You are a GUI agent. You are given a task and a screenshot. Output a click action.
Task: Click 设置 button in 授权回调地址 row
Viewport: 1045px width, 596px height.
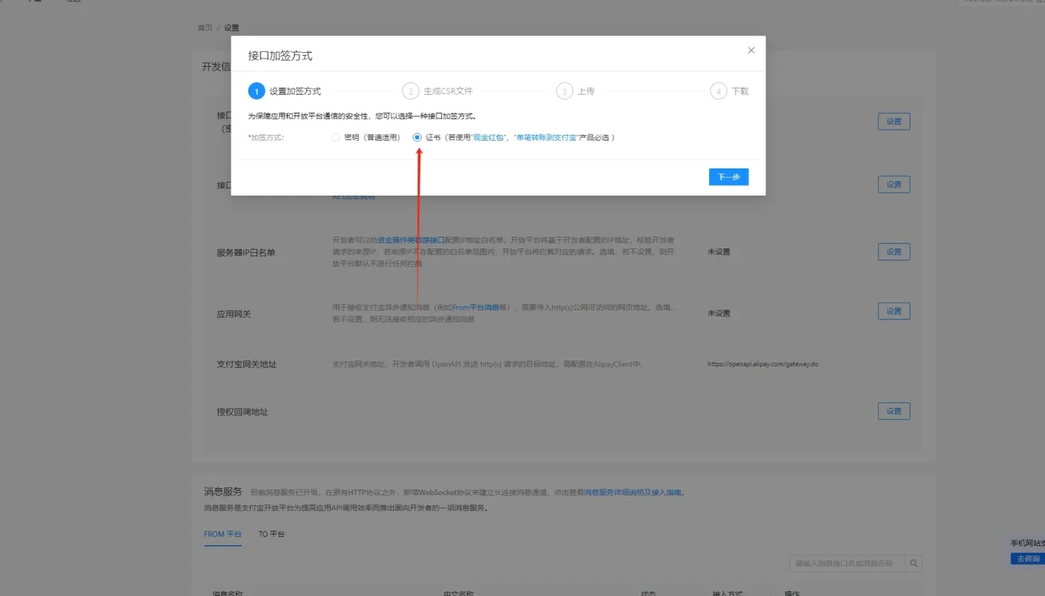click(x=893, y=411)
